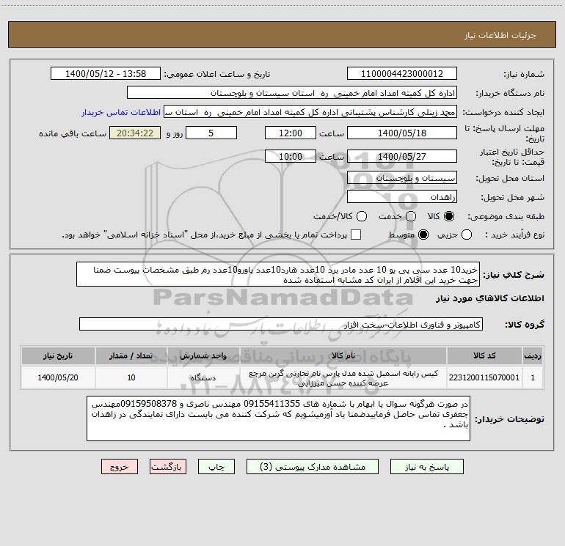The width and height of the screenshot is (565, 546).
Task: Click the تاریخ و ساعت اعلان عمومی label
Action: click(217, 75)
